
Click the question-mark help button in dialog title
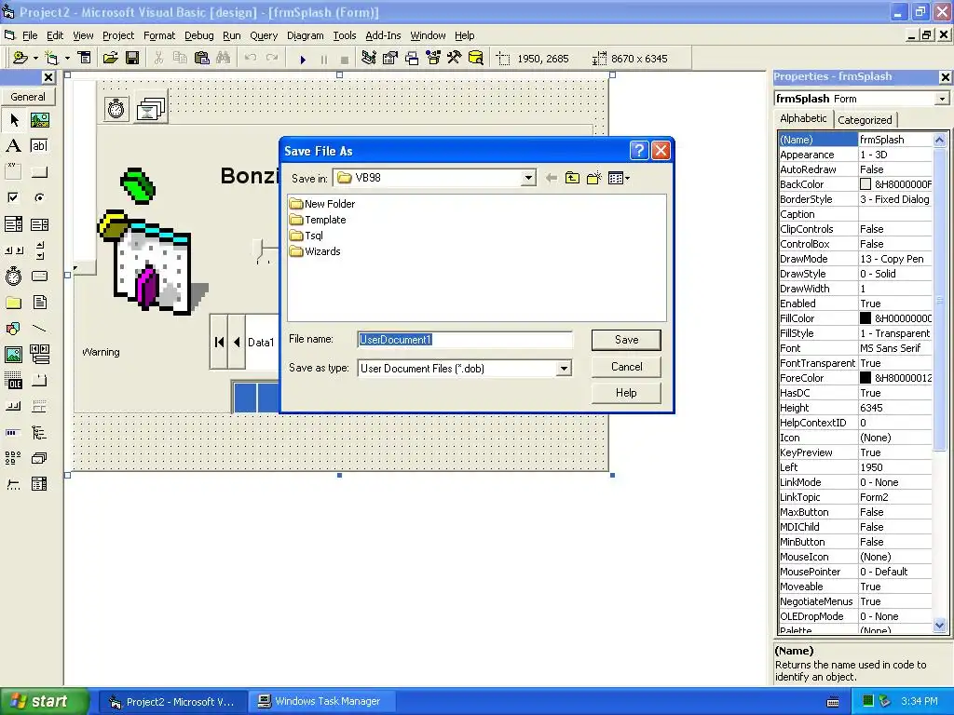[639, 151]
